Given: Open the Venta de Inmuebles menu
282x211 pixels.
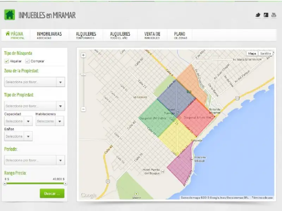Looking at the screenshot, I should 152,35.
